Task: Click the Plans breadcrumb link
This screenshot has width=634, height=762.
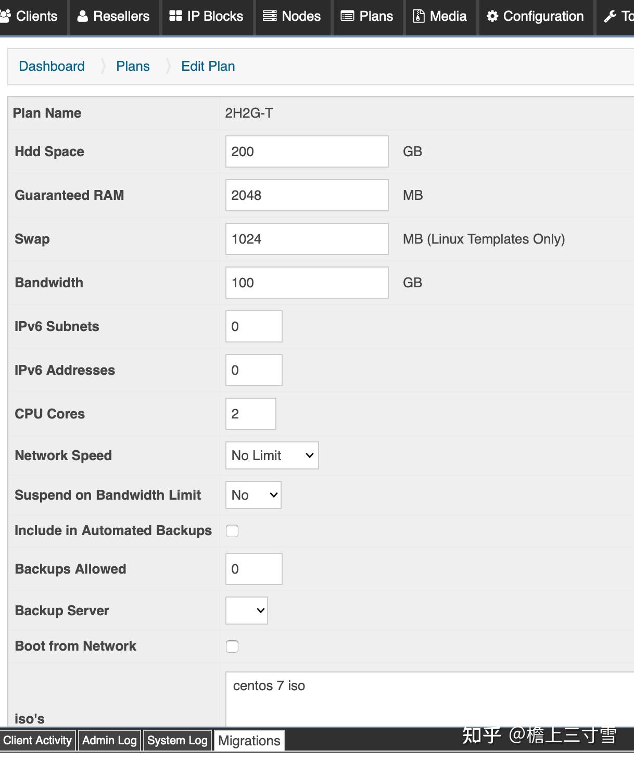Action: [133, 66]
